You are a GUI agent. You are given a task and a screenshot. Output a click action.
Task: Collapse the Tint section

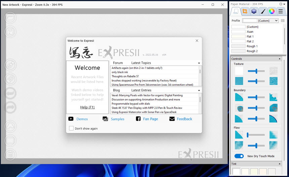280,164
